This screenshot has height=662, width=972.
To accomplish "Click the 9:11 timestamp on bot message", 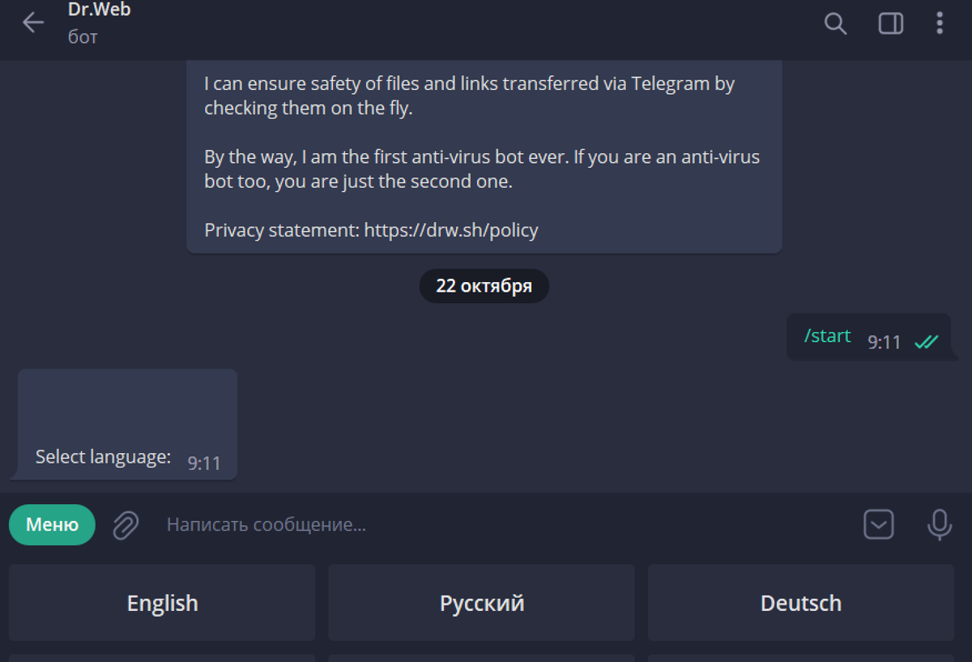I will pyautogui.click(x=205, y=463).
